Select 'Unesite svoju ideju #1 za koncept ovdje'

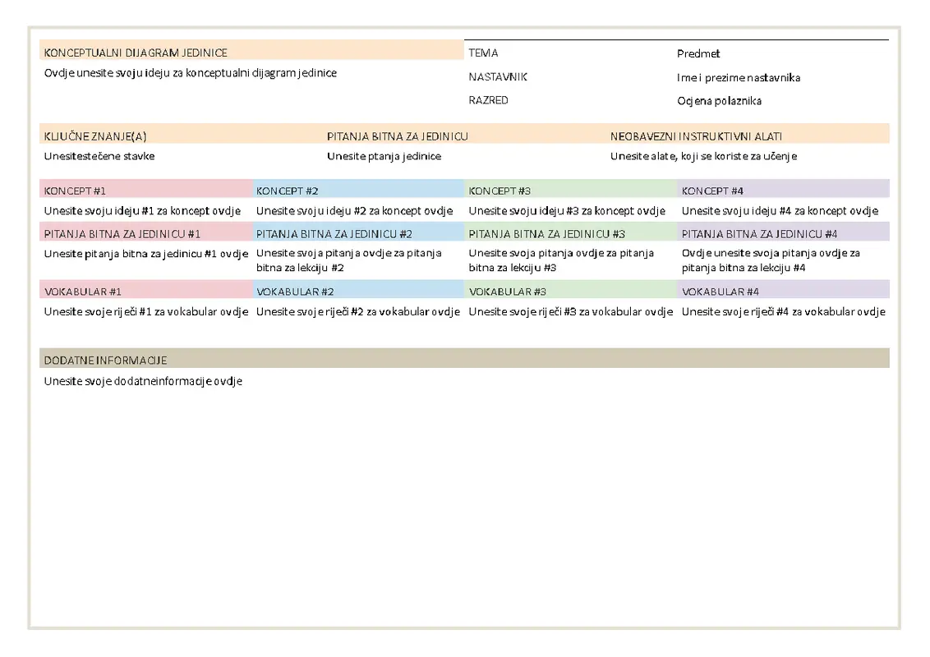click(142, 211)
